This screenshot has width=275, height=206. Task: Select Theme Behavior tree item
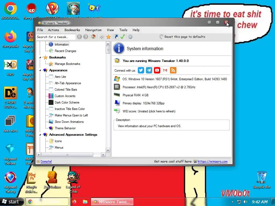65,128
